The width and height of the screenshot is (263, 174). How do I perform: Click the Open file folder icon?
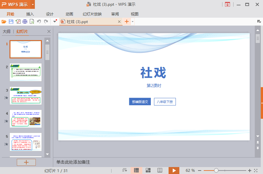(4, 22)
